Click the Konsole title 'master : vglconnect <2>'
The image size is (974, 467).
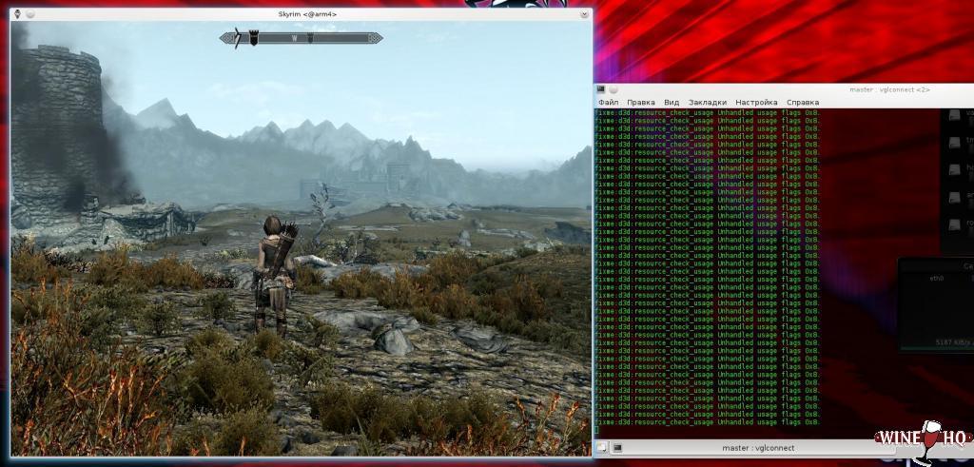[889, 89]
